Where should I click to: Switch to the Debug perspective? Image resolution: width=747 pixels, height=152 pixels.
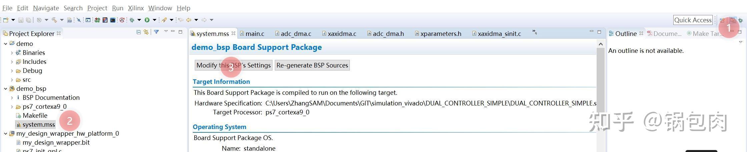coord(741,20)
